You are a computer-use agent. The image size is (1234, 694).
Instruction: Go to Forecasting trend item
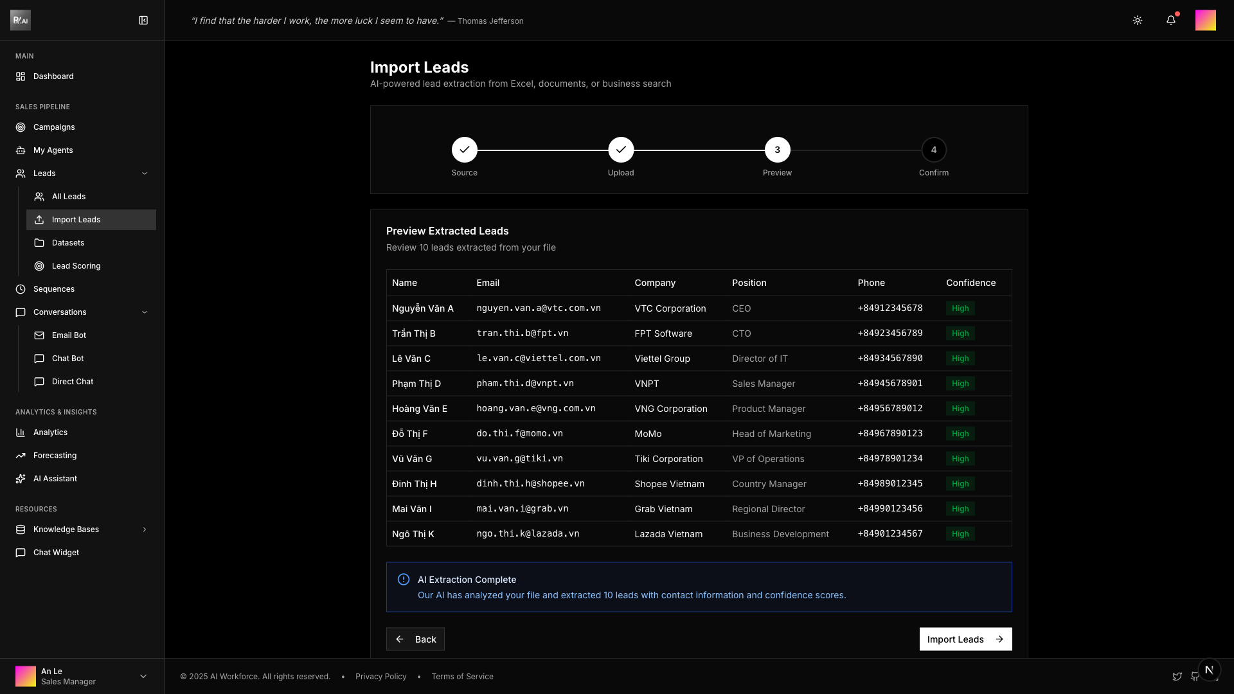55,456
